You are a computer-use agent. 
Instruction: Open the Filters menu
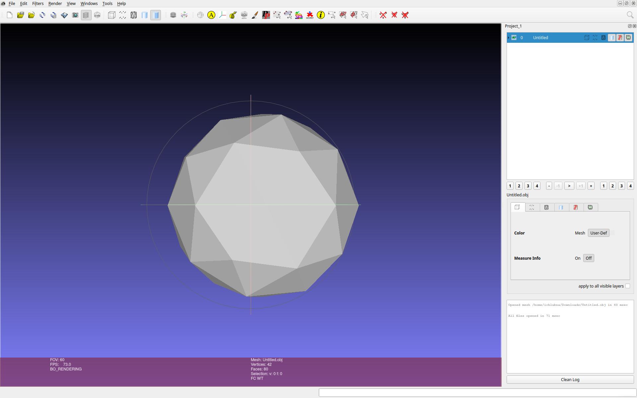pyautogui.click(x=37, y=3)
